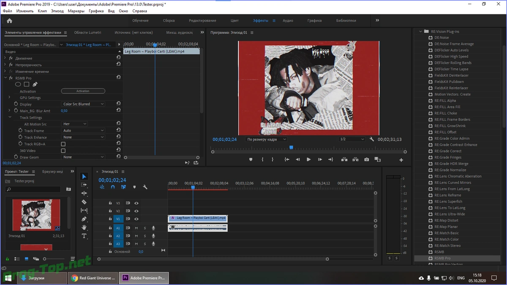Click Comparison View icon in program monitor

point(377,160)
